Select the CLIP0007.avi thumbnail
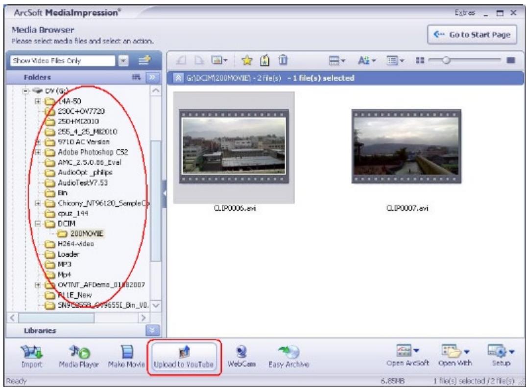This screenshot has width=527, height=388. click(407, 146)
